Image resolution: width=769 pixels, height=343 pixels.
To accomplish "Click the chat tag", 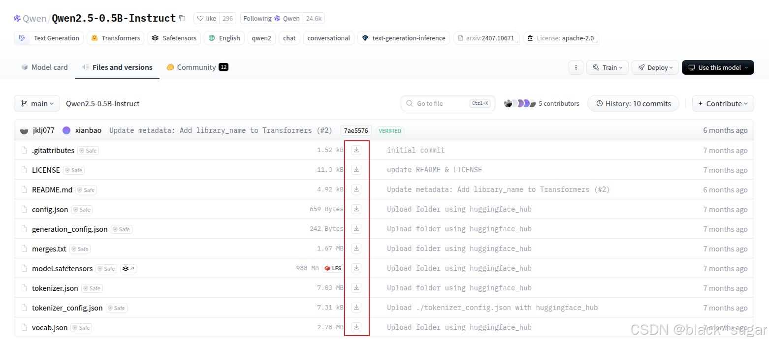I will click(x=289, y=38).
